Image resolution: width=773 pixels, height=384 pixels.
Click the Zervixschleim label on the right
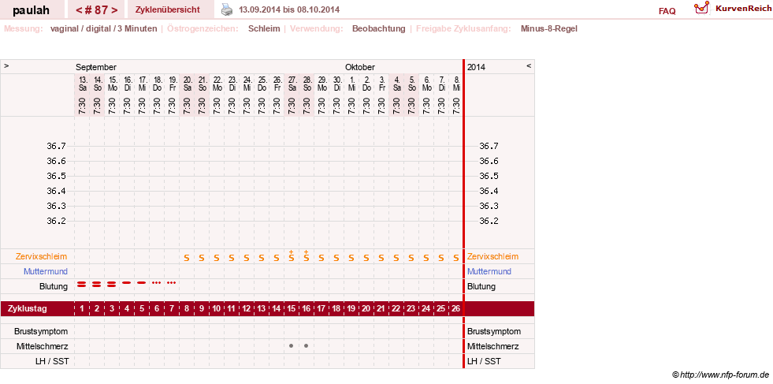[x=492, y=257]
